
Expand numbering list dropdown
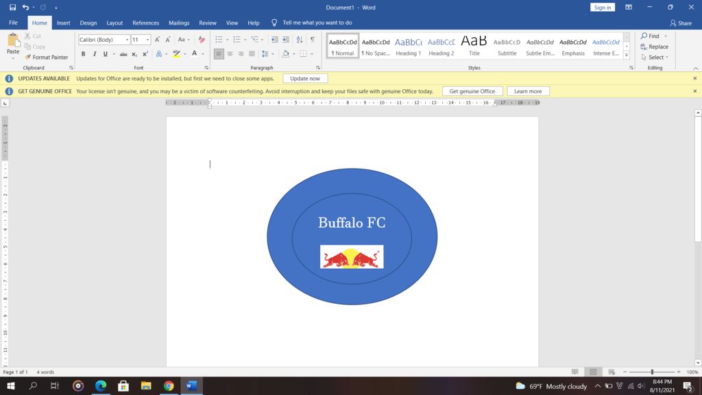tap(245, 40)
